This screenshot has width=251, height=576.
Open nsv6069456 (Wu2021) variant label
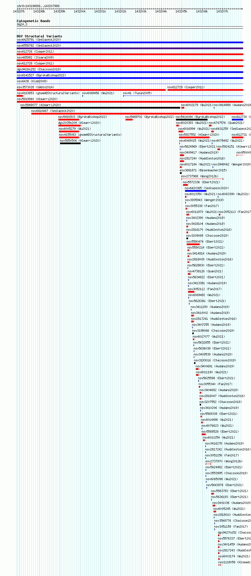pos(98,93)
